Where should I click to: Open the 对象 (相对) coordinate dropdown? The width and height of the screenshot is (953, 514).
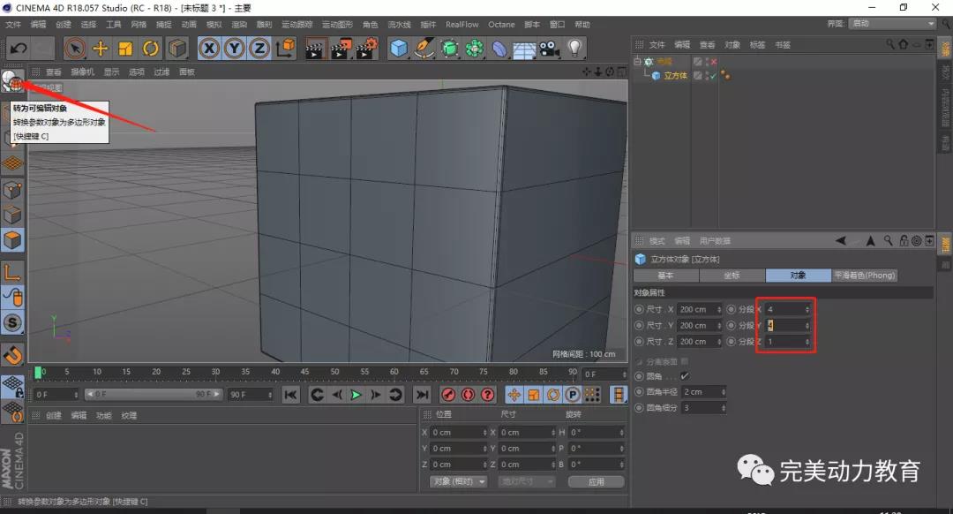click(459, 481)
